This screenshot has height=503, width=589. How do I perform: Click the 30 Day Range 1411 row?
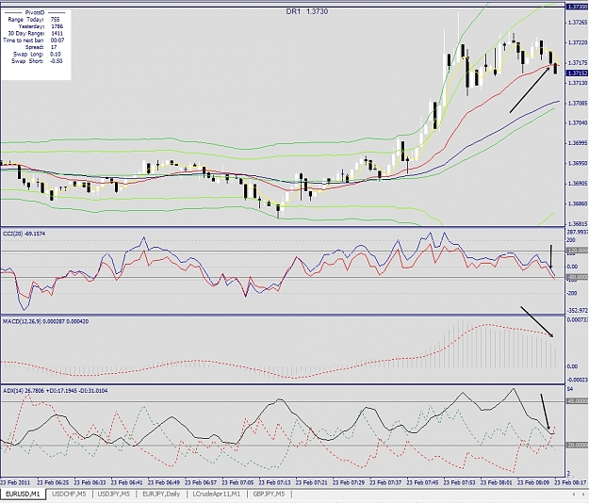(35, 33)
